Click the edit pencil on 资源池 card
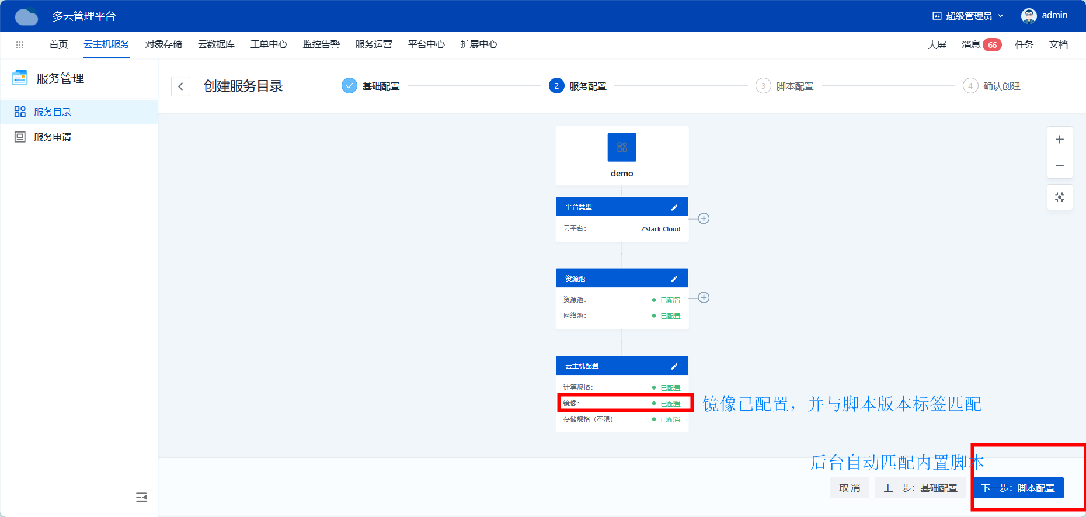 (x=674, y=279)
